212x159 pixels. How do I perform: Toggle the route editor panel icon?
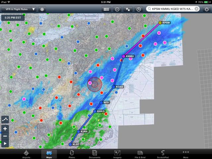106,9
